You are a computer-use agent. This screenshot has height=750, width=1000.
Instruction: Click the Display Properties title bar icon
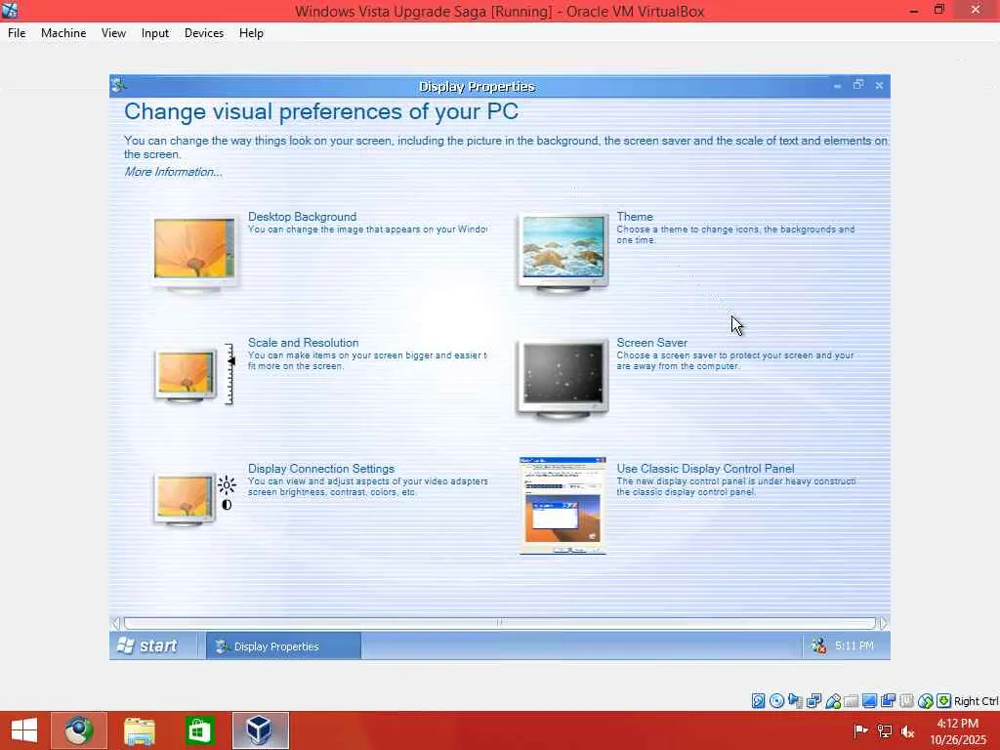pos(118,85)
